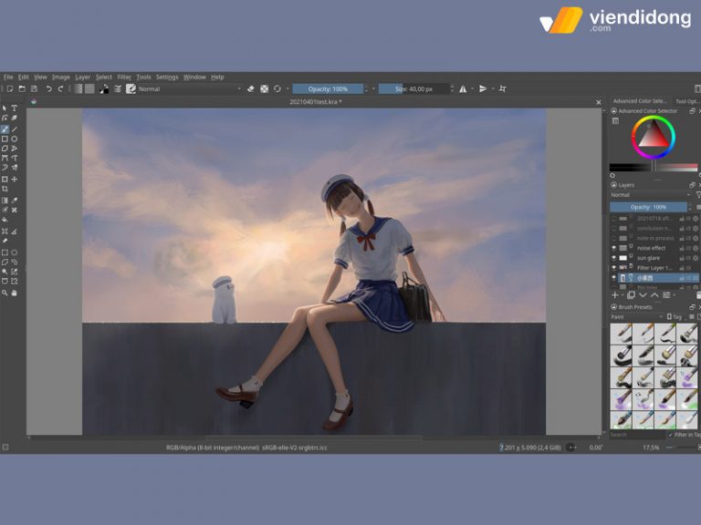Hide the noise effect layer
The width and height of the screenshot is (701, 525).
(613, 248)
